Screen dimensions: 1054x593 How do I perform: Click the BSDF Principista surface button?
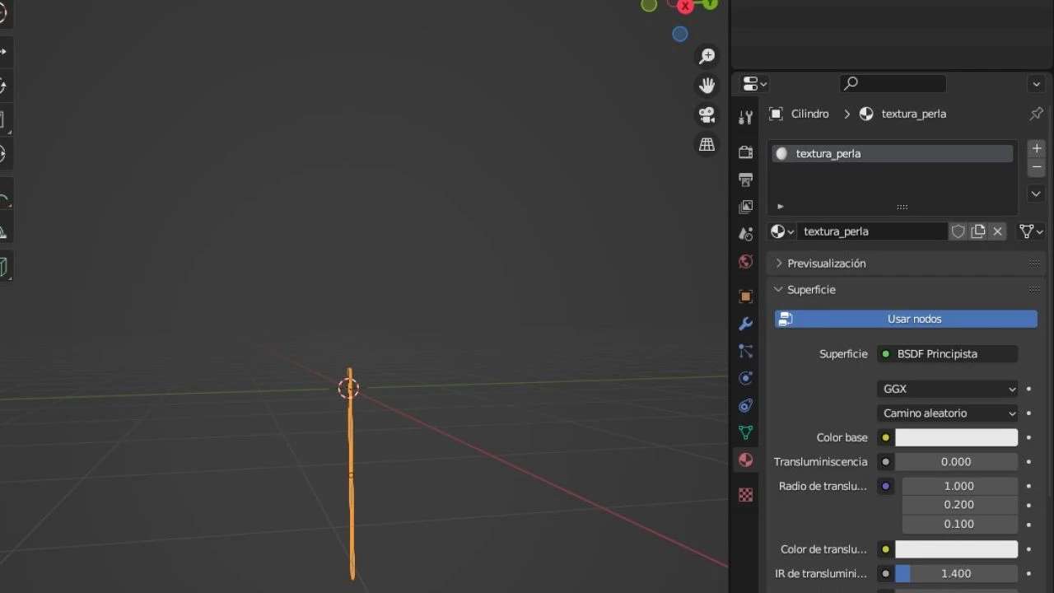[x=947, y=354]
